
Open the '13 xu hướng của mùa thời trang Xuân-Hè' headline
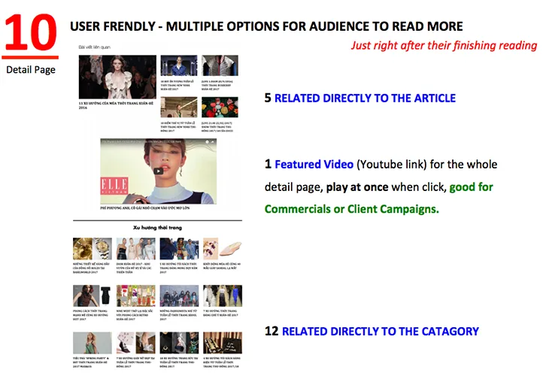coord(116,105)
